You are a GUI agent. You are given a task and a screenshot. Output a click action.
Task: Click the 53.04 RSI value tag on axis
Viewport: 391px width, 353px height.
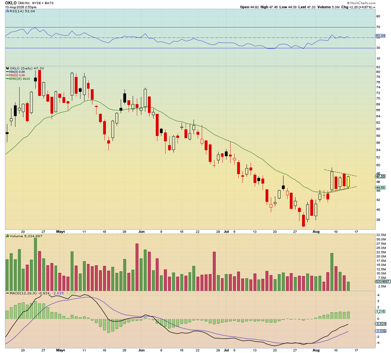380,36
